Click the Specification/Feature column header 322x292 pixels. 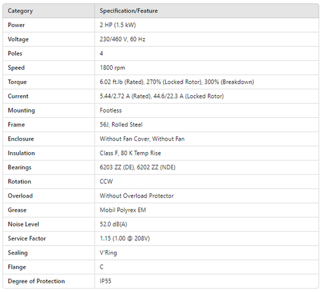[x=129, y=11]
